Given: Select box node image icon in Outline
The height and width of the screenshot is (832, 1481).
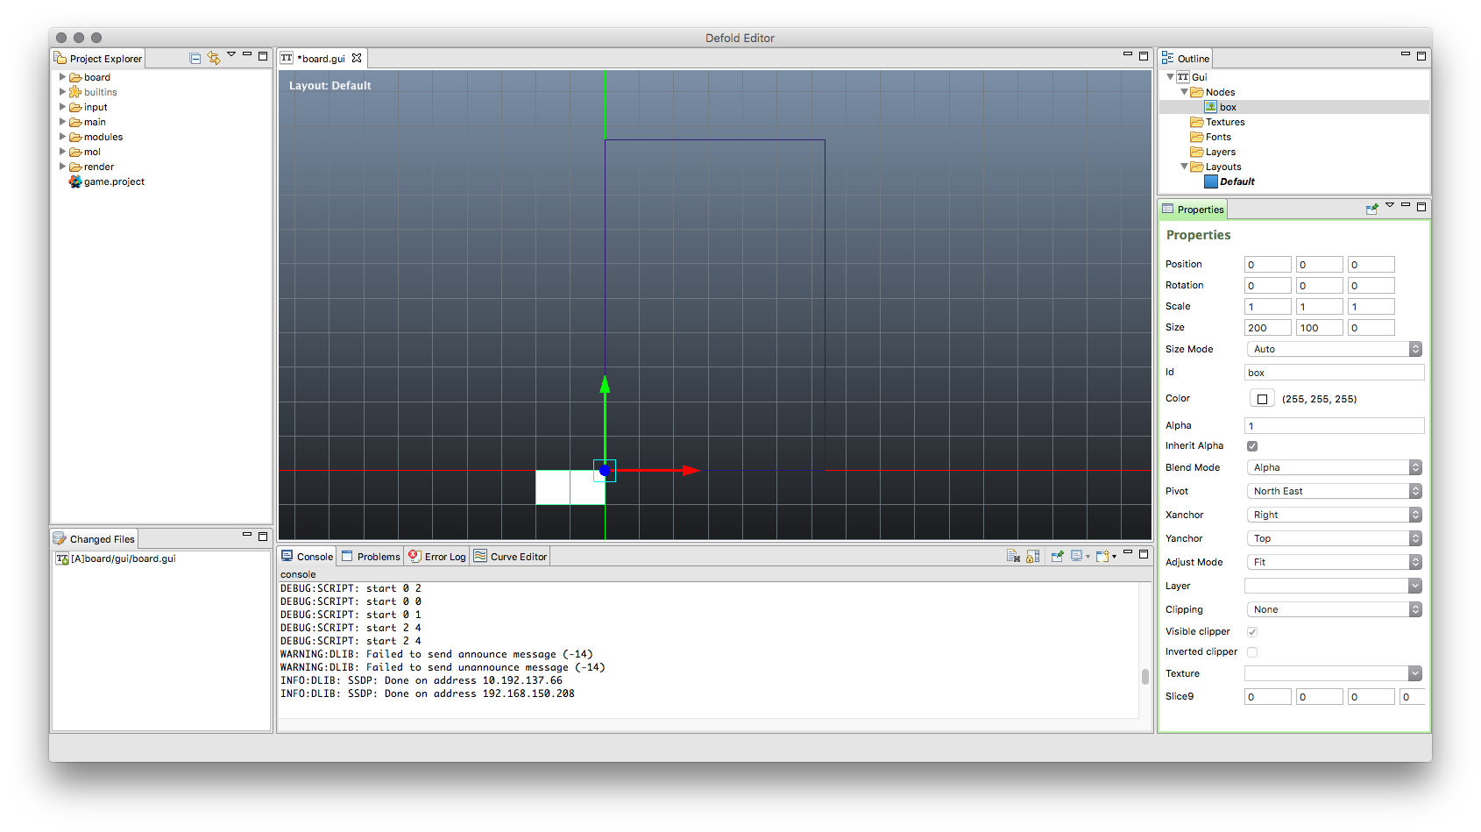Looking at the screenshot, I should pos(1211,107).
